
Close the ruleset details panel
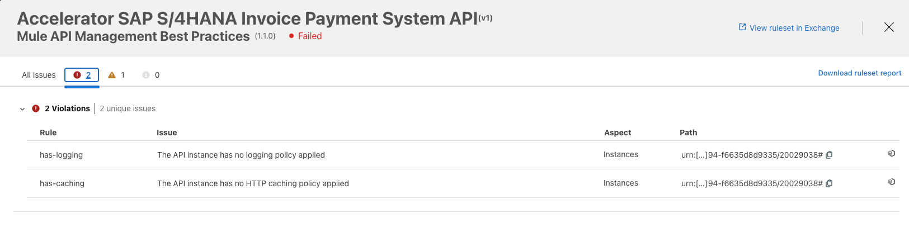[x=889, y=27]
